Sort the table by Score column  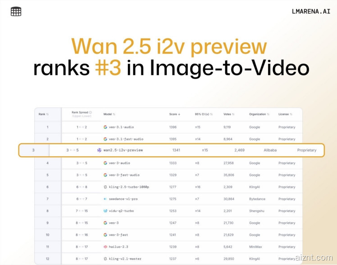tap(174, 114)
